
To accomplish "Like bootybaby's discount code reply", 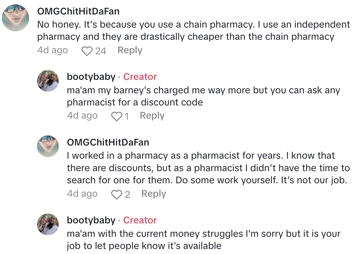I will click(x=117, y=117).
